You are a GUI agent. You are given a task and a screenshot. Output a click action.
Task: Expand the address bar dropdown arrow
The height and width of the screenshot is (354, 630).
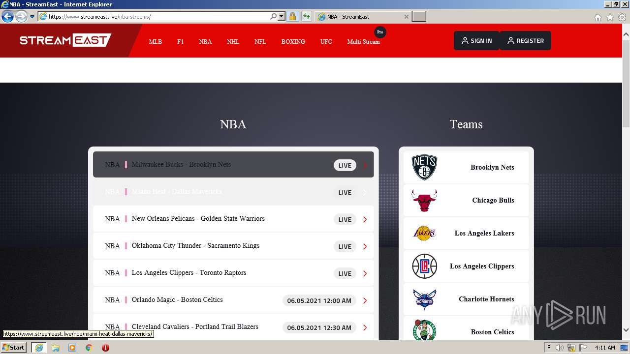coord(282,16)
